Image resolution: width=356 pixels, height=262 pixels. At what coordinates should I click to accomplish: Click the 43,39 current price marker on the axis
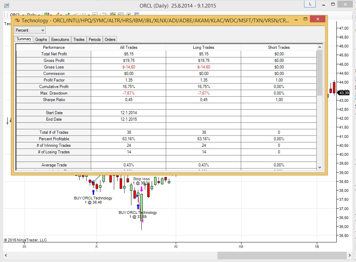coord(344,93)
